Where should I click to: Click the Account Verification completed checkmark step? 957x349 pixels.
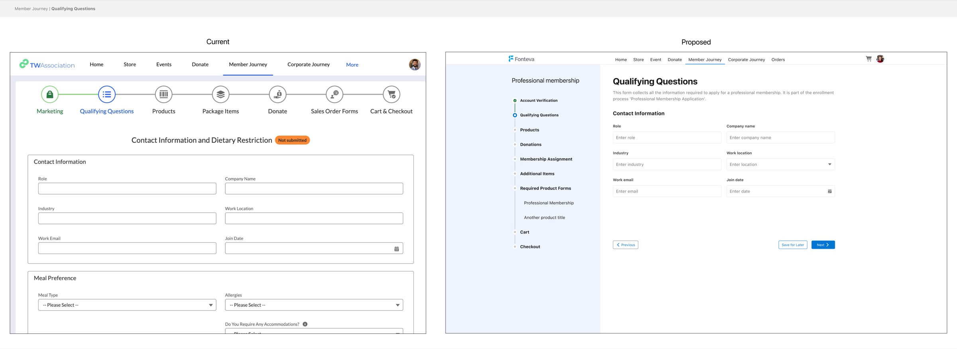point(515,101)
